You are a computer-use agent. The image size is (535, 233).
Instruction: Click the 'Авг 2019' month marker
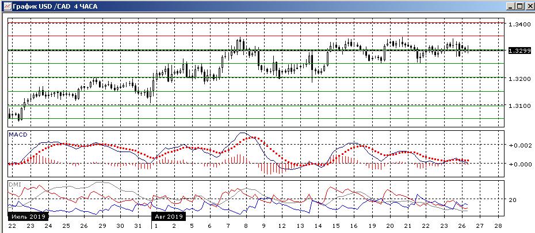click(169, 217)
